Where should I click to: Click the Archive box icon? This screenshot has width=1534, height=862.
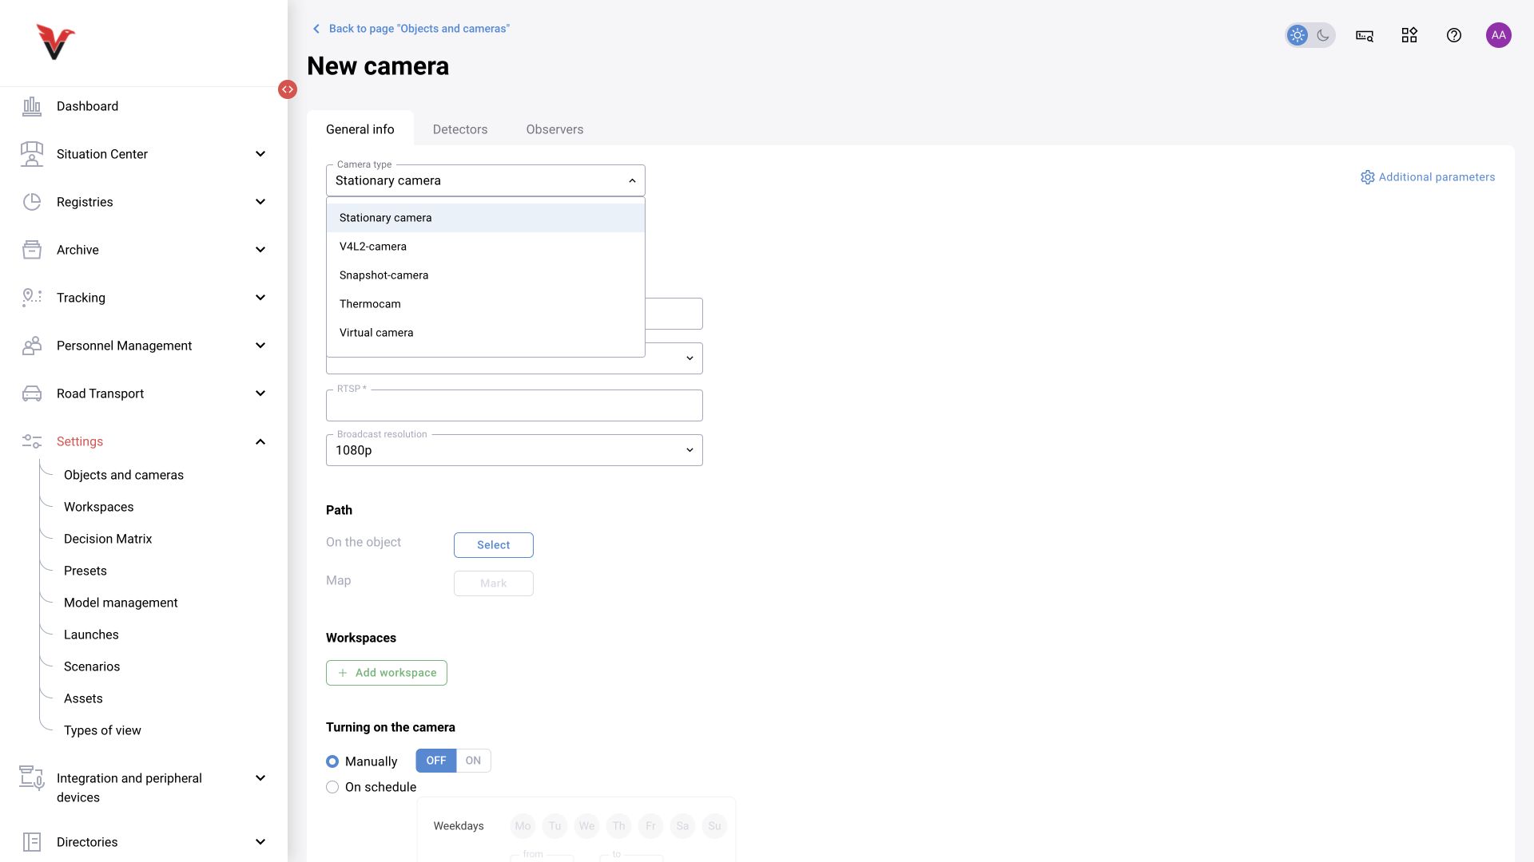[32, 250]
